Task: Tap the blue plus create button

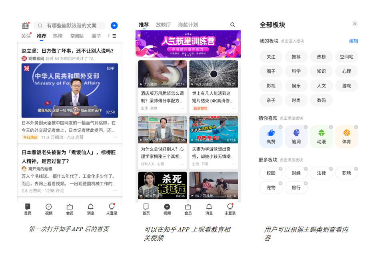Action: coord(114,26)
